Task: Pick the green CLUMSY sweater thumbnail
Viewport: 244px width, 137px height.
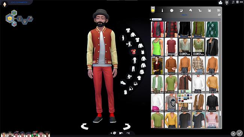Action: [x=199, y=47]
